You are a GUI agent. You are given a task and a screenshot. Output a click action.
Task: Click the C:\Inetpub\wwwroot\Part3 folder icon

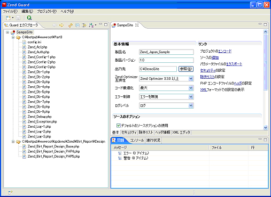[18, 37]
